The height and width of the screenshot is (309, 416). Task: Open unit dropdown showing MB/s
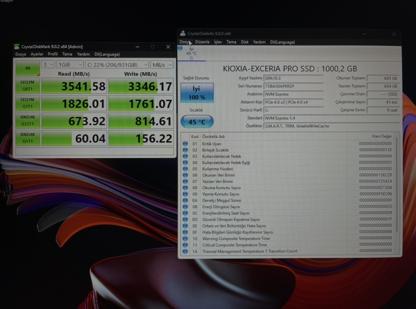[162, 65]
